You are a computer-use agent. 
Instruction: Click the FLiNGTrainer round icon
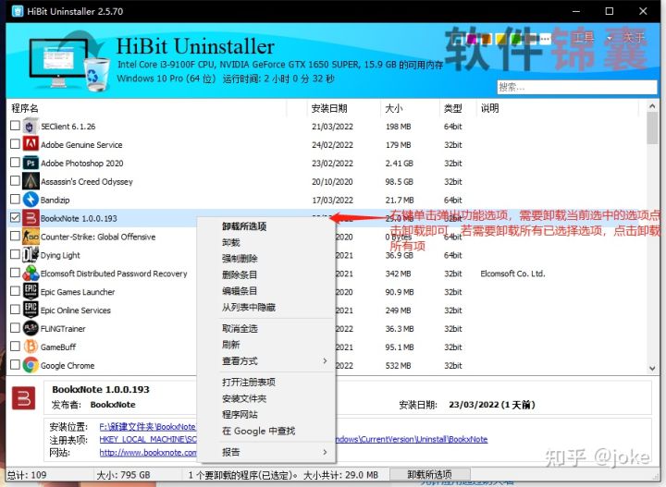[x=31, y=329]
